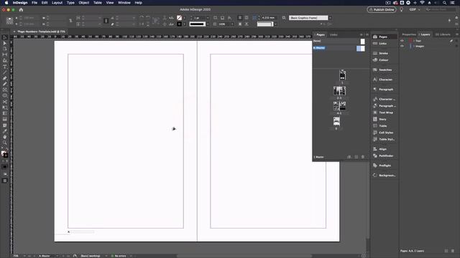The height and width of the screenshot is (258, 460).
Task: Open the File menu
Action: coord(34,3)
